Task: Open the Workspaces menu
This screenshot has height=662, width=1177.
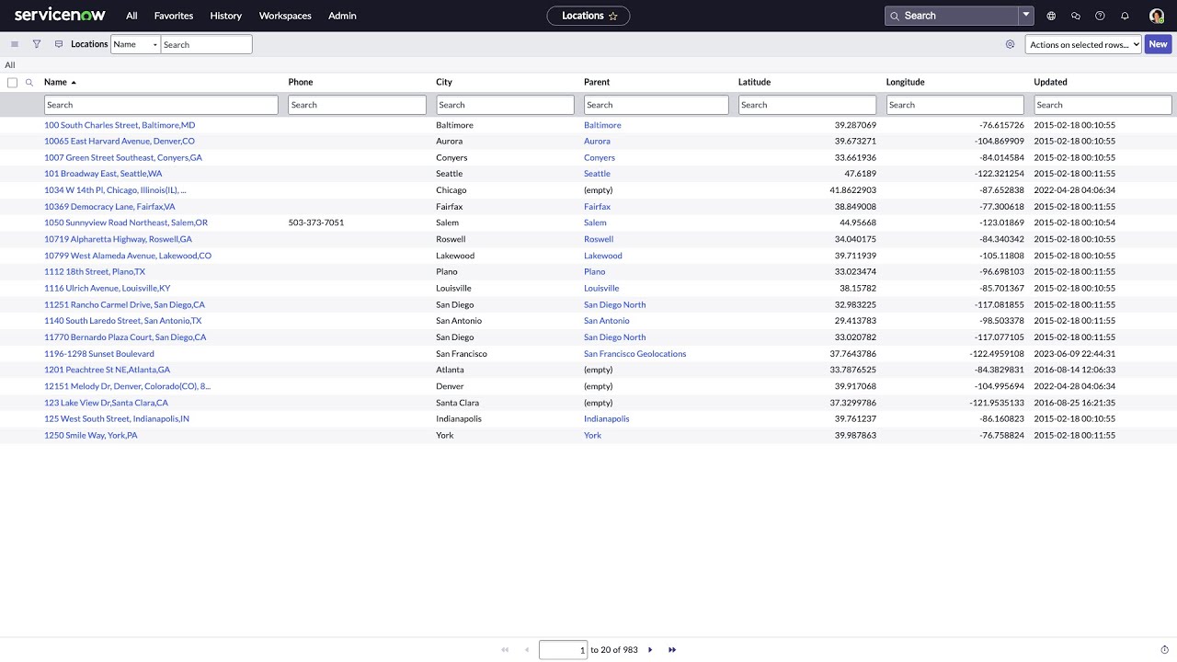Action: coord(285,16)
